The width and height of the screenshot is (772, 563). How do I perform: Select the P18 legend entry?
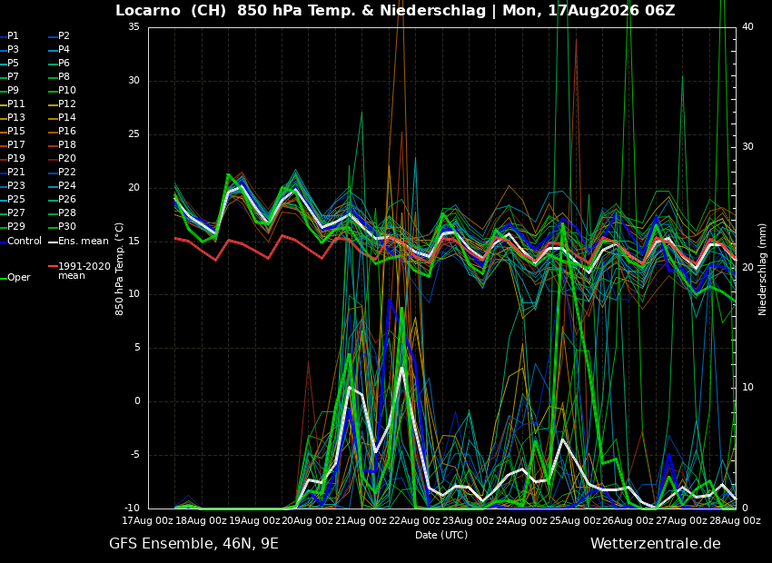[62, 144]
